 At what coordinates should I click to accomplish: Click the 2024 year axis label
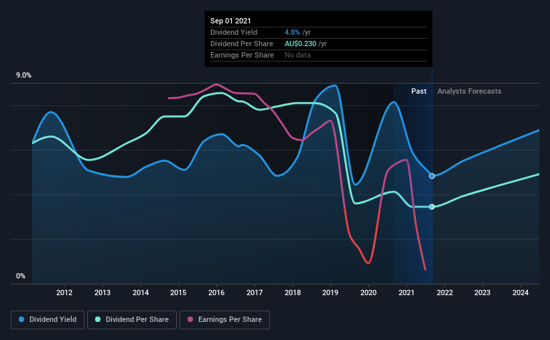pyautogui.click(x=521, y=292)
